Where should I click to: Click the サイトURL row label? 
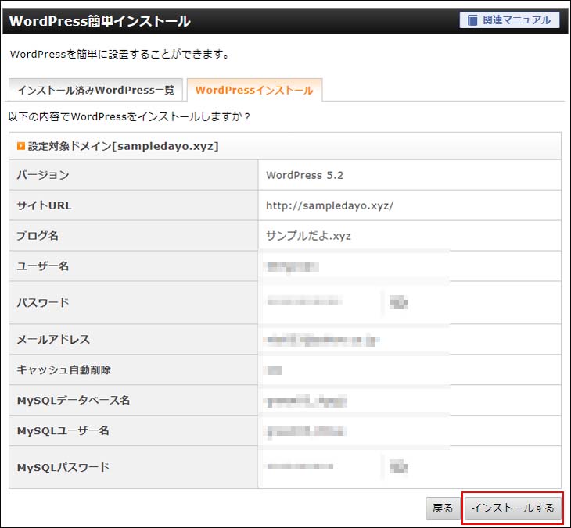point(44,205)
